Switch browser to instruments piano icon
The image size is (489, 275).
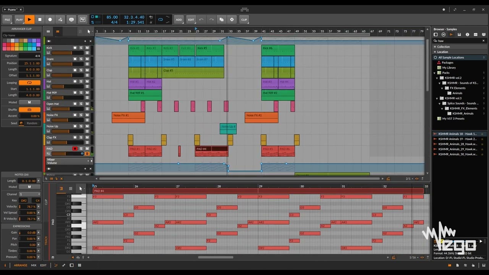tap(459, 35)
